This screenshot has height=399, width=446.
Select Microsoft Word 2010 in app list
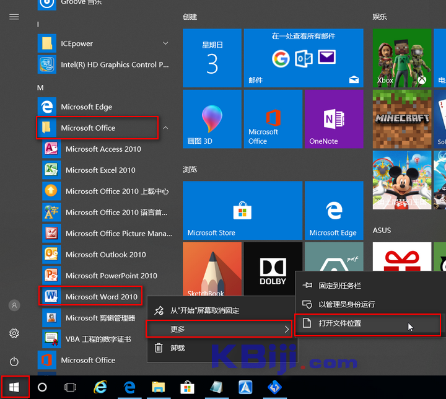coord(90,296)
